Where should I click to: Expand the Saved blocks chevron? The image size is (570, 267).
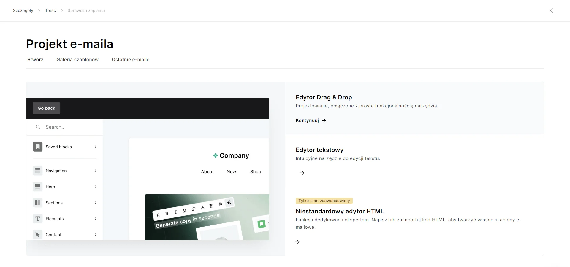coord(96,147)
